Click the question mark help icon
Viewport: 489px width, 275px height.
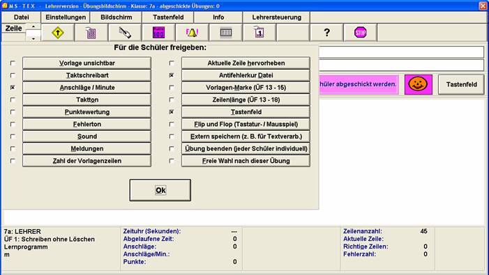tap(326, 32)
